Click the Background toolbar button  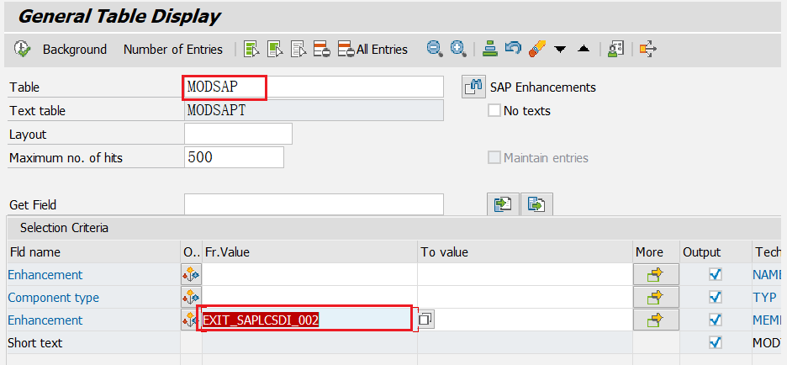tap(75, 50)
